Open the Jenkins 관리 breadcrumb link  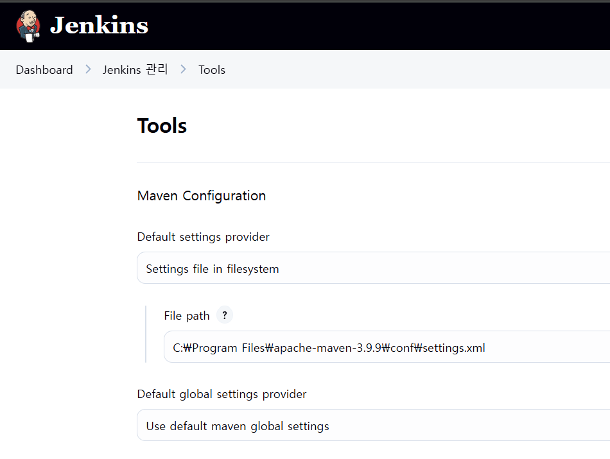click(135, 69)
